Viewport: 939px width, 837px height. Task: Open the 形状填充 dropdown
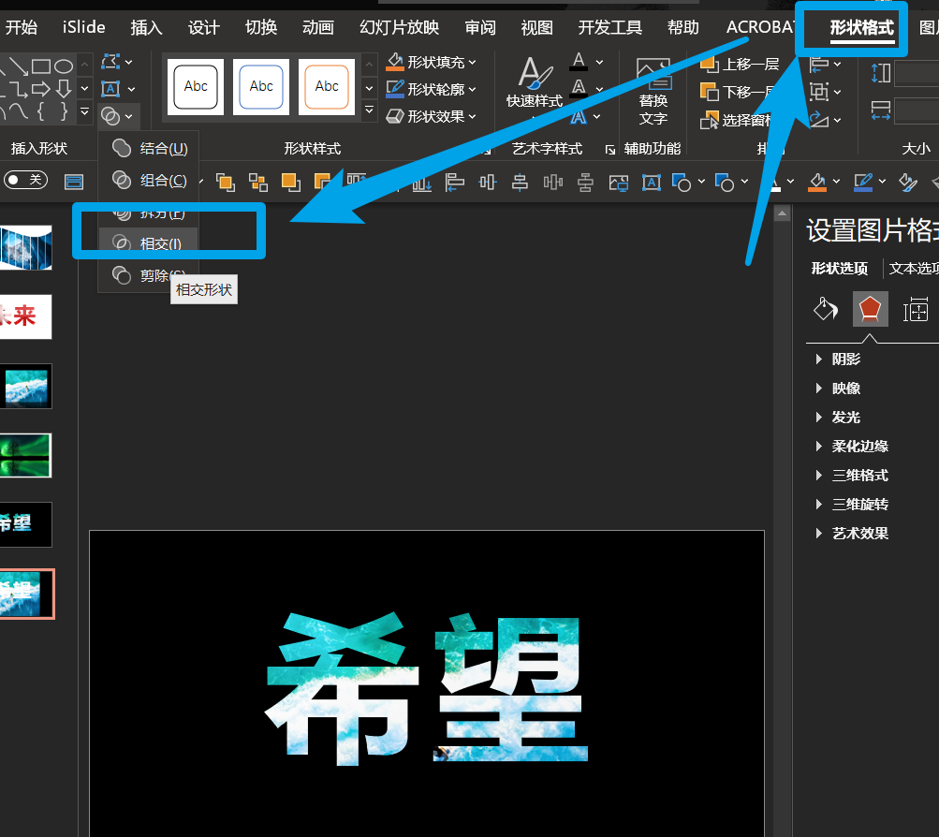tap(432, 62)
